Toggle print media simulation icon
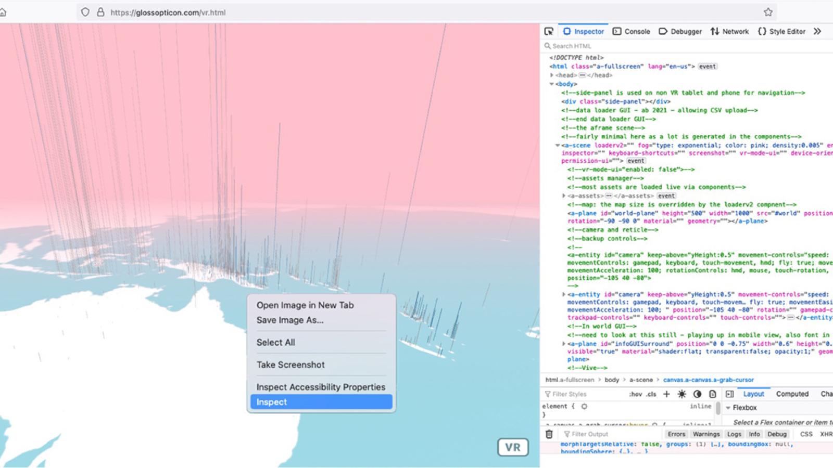 coord(712,394)
